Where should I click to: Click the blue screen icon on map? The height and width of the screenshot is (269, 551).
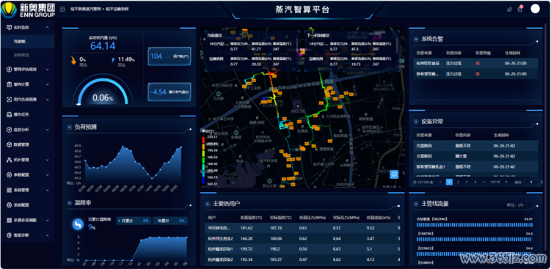394,174
